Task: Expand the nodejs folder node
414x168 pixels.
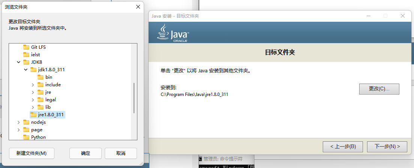Action: tap(18, 122)
